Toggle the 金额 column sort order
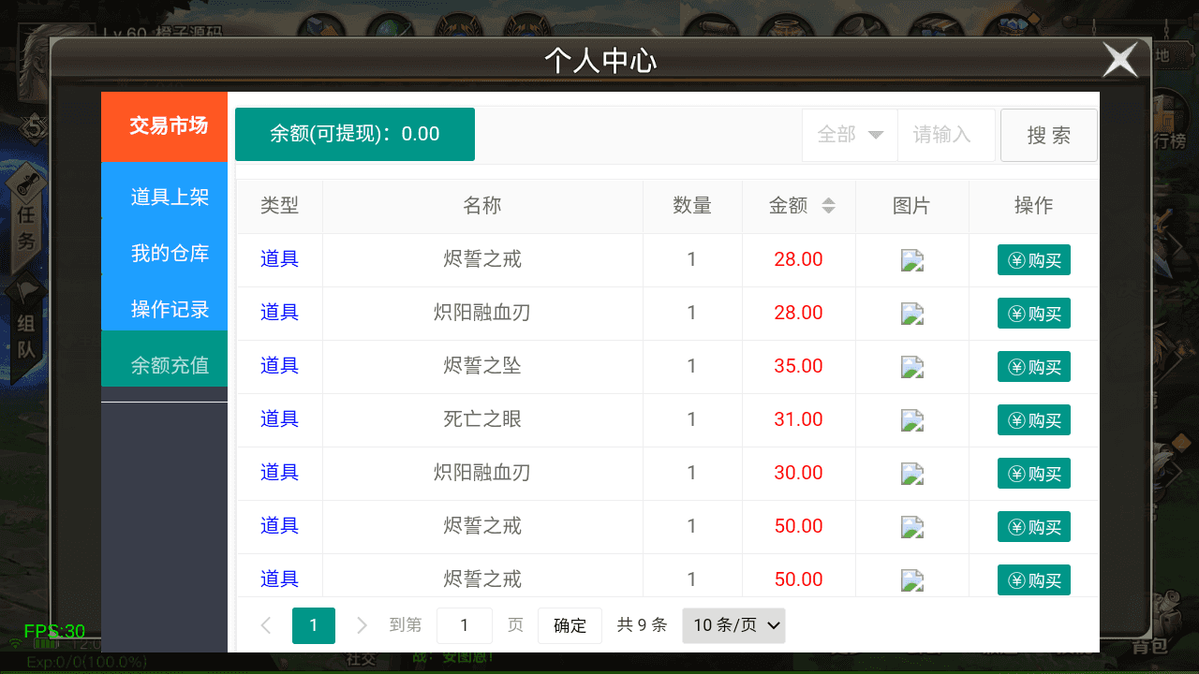This screenshot has width=1199, height=674. 827,206
